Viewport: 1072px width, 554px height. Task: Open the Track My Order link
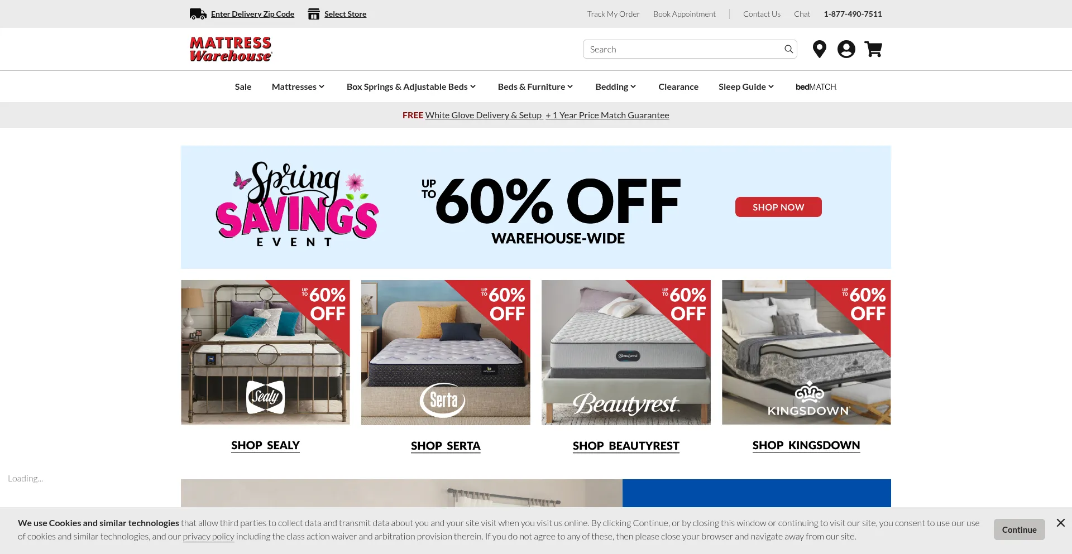(x=613, y=14)
